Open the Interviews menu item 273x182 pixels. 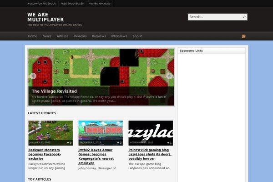(119, 36)
